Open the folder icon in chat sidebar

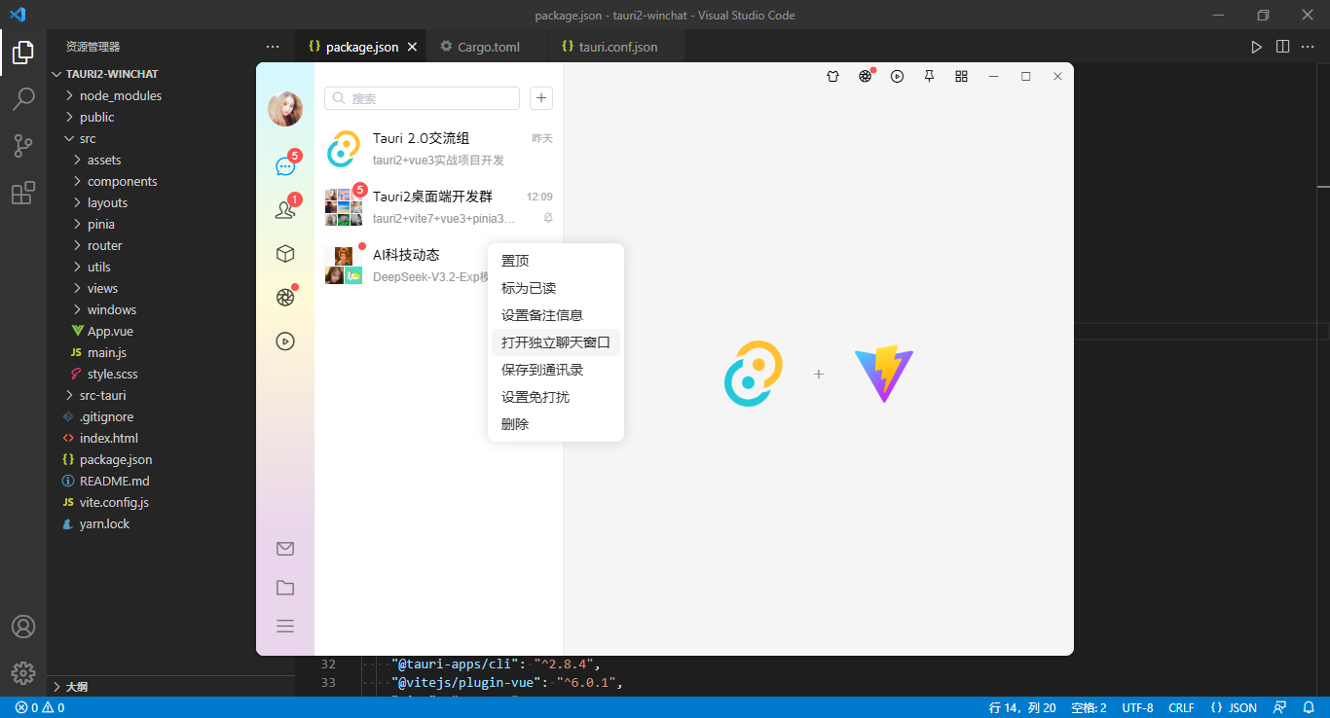point(285,588)
